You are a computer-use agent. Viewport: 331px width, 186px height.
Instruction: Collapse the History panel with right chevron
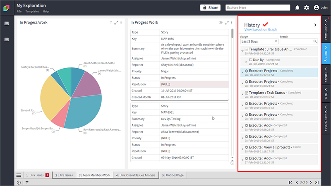[x=315, y=25]
